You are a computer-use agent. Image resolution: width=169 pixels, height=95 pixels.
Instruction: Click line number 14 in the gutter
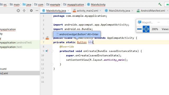(43, 73)
